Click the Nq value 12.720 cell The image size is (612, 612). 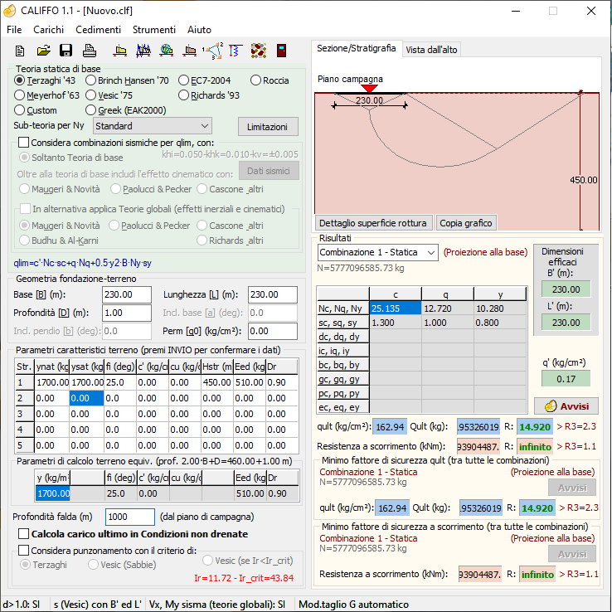coord(448,308)
